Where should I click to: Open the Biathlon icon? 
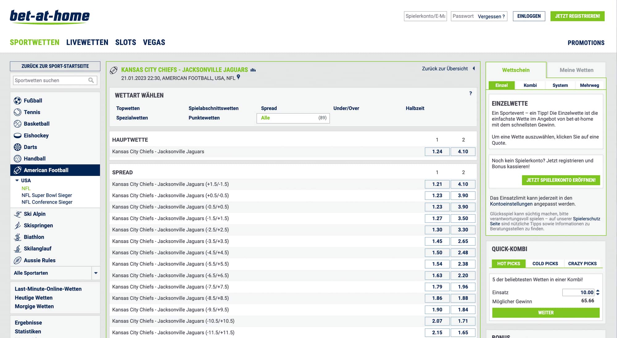(18, 237)
